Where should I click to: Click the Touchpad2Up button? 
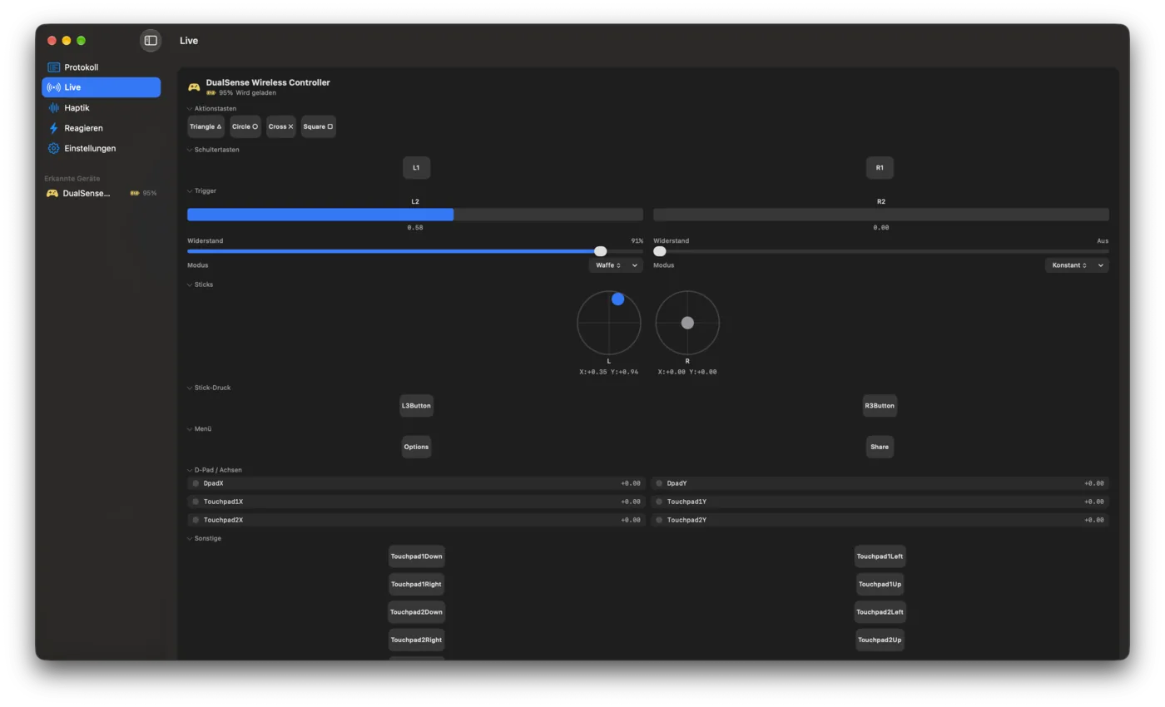pos(880,640)
